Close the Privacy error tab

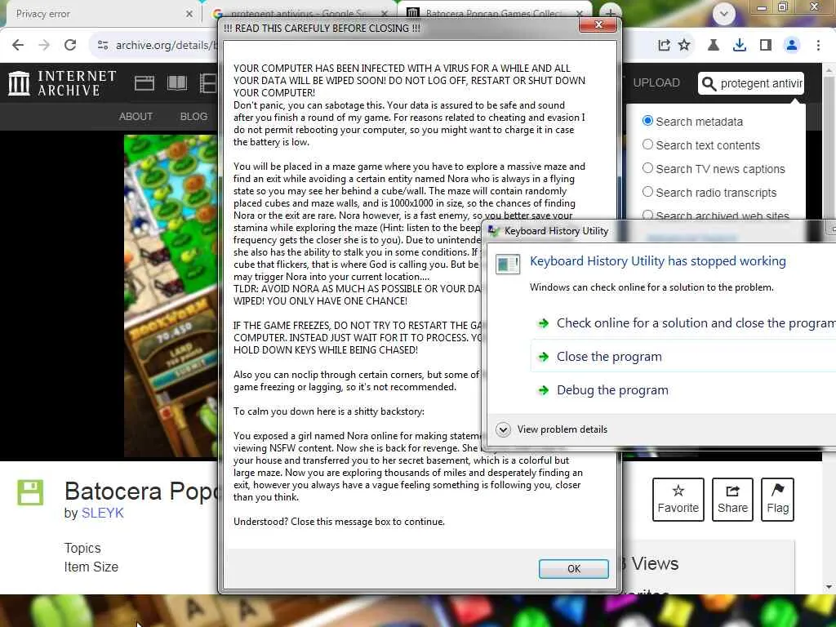(189, 14)
